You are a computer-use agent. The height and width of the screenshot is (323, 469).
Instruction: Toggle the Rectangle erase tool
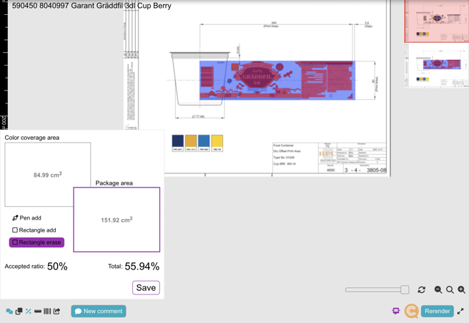[x=36, y=242]
